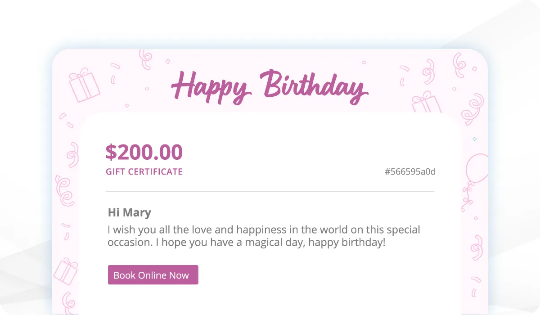The height and width of the screenshot is (315, 540).
Task: Click the small teal diamond confetti piece
Action: (474, 139)
